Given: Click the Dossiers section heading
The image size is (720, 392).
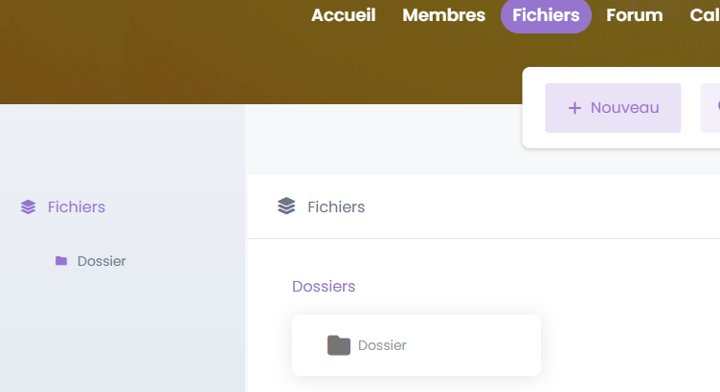Looking at the screenshot, I should (324, 286).
